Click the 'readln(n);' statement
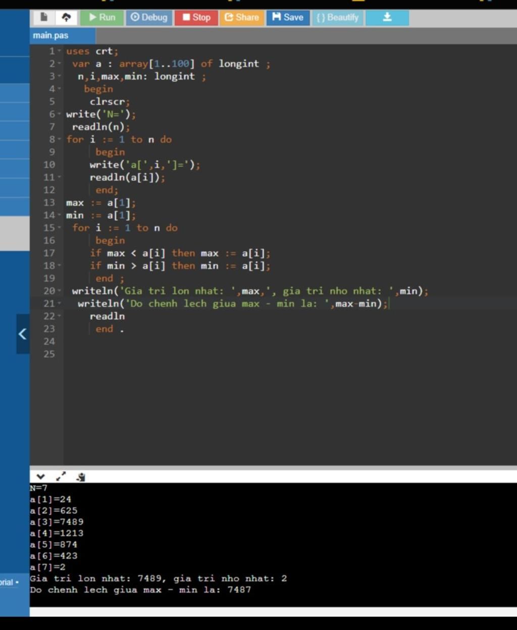The image size is (517, 630). click(x=101, y=127)
